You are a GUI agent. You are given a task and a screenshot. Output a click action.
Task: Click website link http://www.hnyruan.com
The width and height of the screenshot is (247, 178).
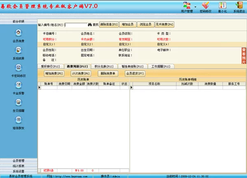(x=71, y=176)
